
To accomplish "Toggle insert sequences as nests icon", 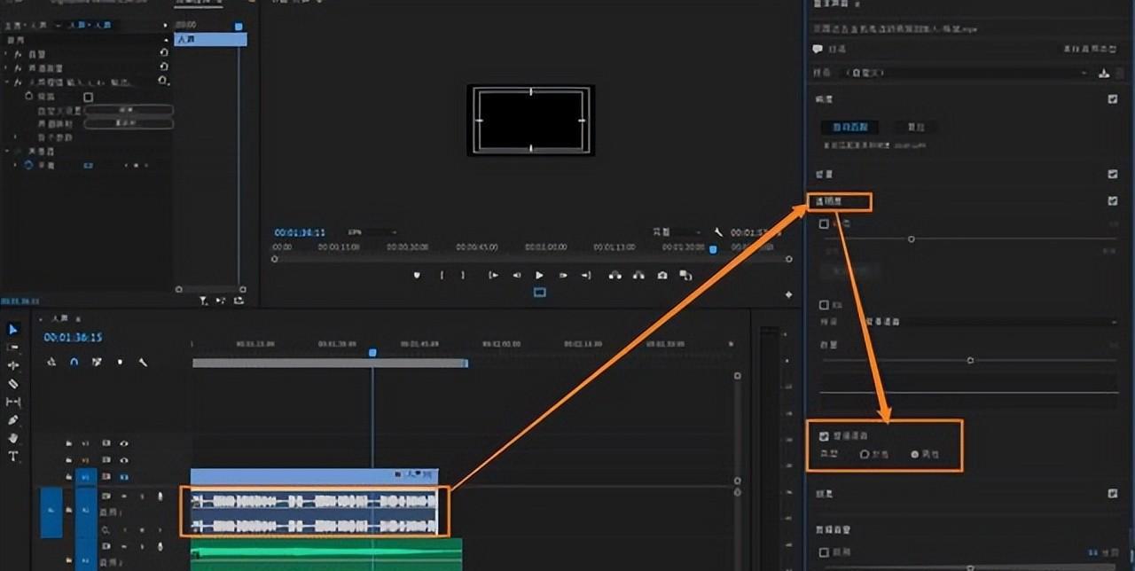I will coord(51,362).
